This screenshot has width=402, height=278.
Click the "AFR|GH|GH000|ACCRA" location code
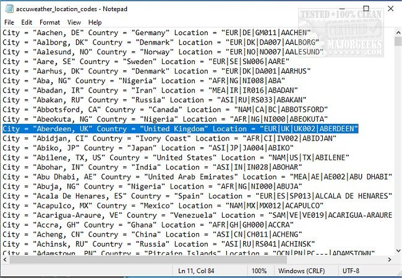251,225
